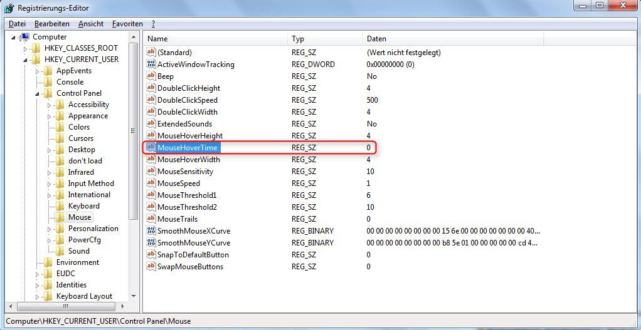This screenshot has height=330, width=641.
Task: Select the MouseHoverWidth value name
Action: click(188, 160)
